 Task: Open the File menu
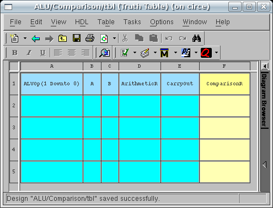pos(15,22)
